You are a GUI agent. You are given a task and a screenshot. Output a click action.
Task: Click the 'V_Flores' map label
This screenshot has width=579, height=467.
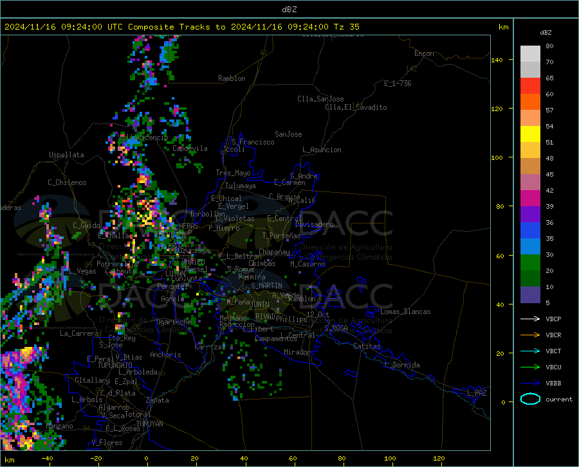107,443
